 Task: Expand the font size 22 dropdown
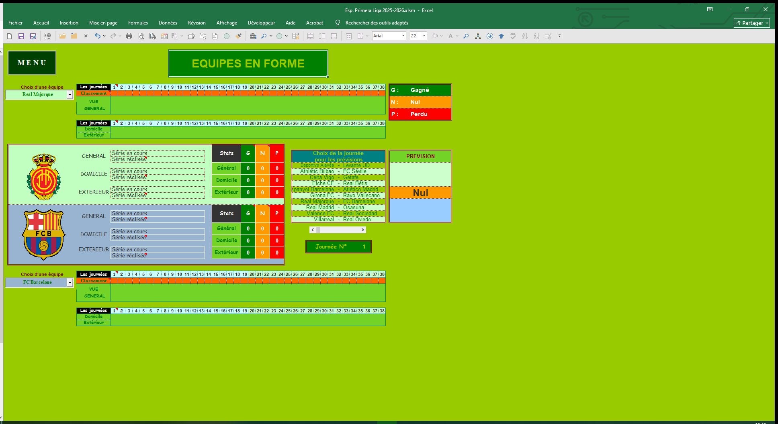point(424,36)
